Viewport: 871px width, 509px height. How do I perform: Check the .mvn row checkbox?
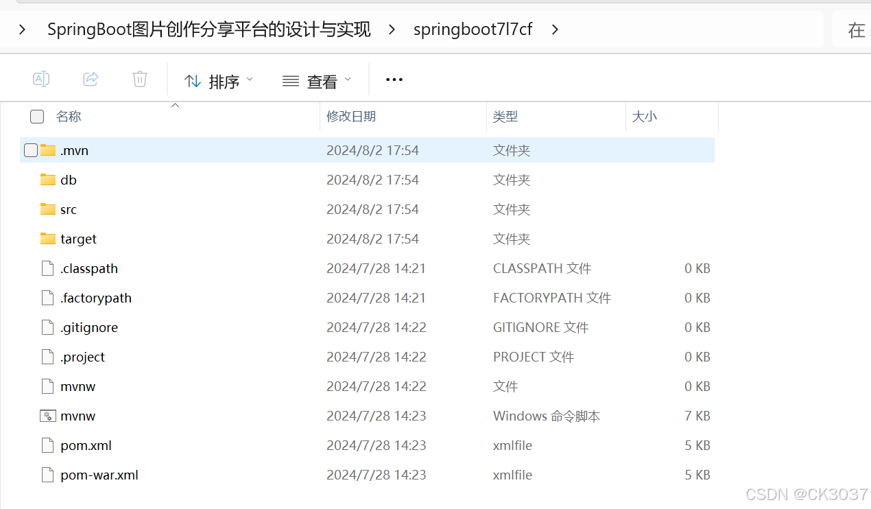pos(31,150)
